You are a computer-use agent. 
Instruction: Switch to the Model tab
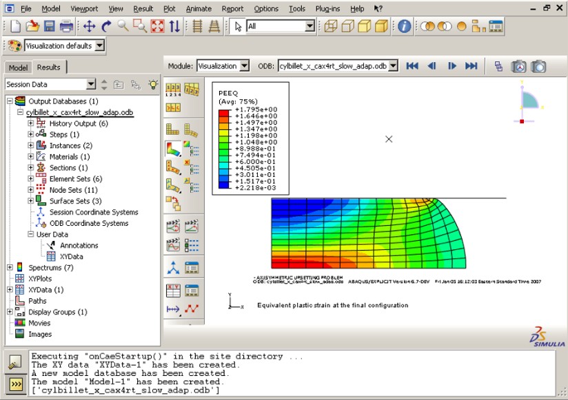point(19,68)
